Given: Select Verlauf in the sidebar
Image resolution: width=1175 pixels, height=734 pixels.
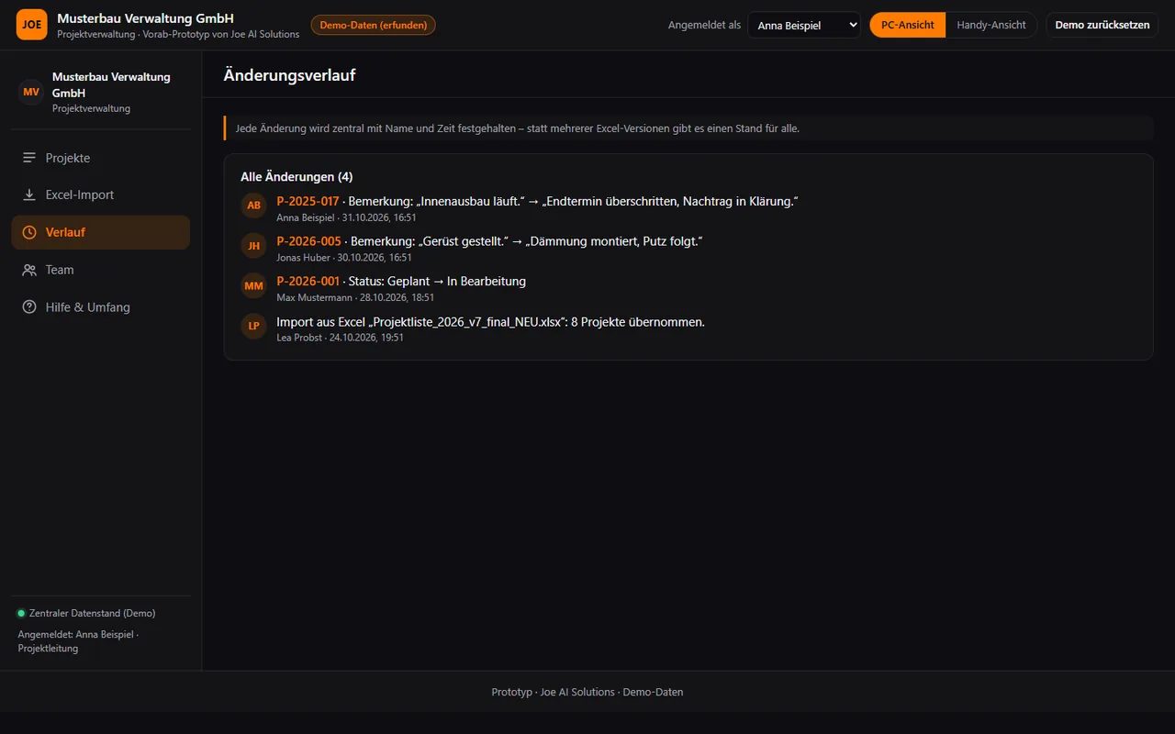Looking at the screenshot, I should pos(101,232).
